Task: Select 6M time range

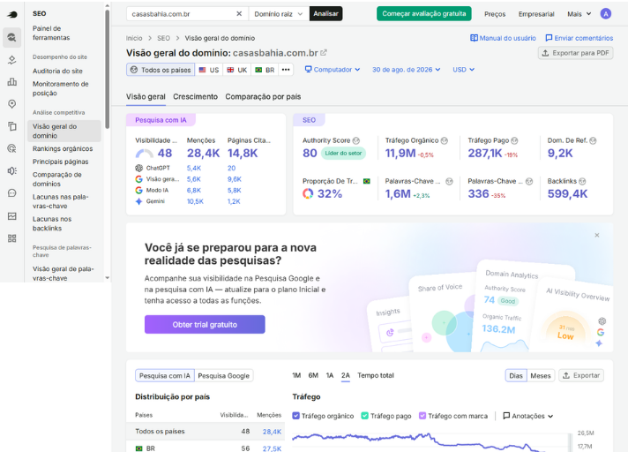Action: (313, 375)
